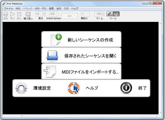Screen dimensions: 165x120
Task: Open the 設定 menu
Action: 52,9
